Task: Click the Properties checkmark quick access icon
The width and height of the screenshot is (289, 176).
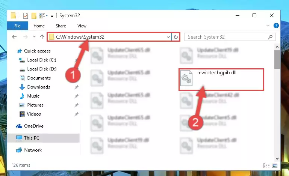Action: click(x=26, y=16)
